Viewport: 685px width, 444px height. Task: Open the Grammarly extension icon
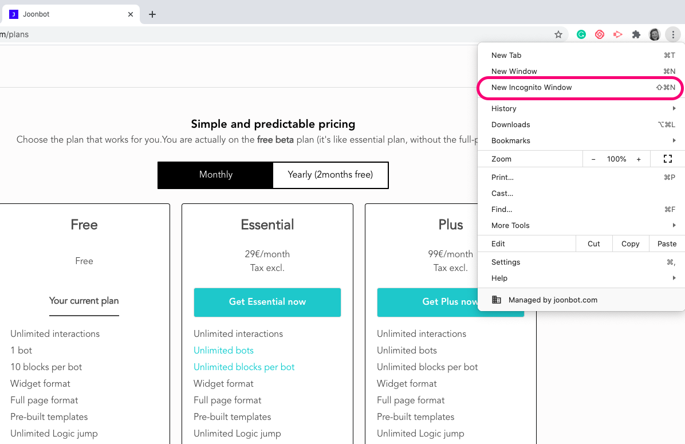(x=581, y=34)
